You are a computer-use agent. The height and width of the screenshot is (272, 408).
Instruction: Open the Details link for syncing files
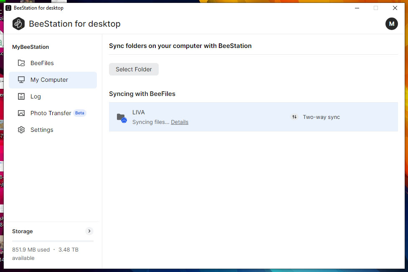tap(180, 122)
